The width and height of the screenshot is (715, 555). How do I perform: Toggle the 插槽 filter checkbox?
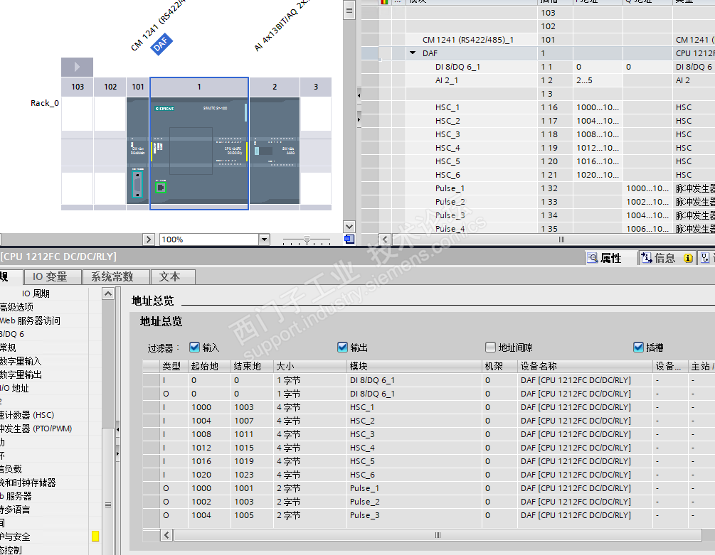(638, 347)
